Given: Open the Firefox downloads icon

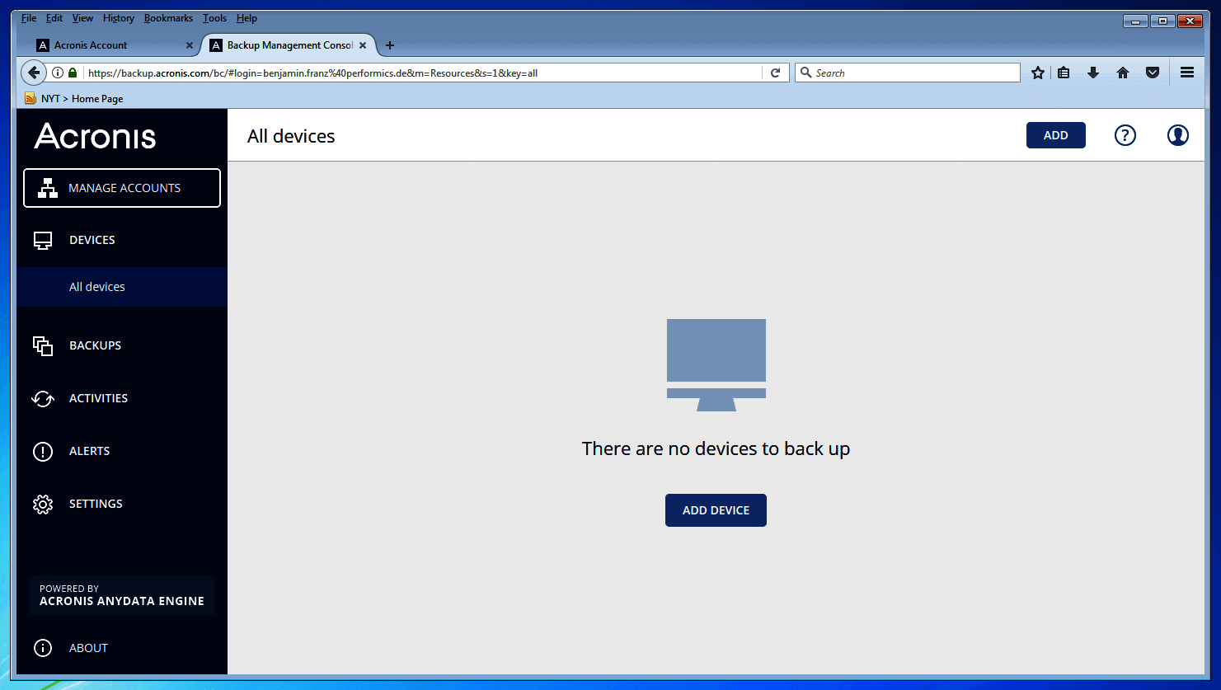Looking at the screenshot, I should point(1093,73).
